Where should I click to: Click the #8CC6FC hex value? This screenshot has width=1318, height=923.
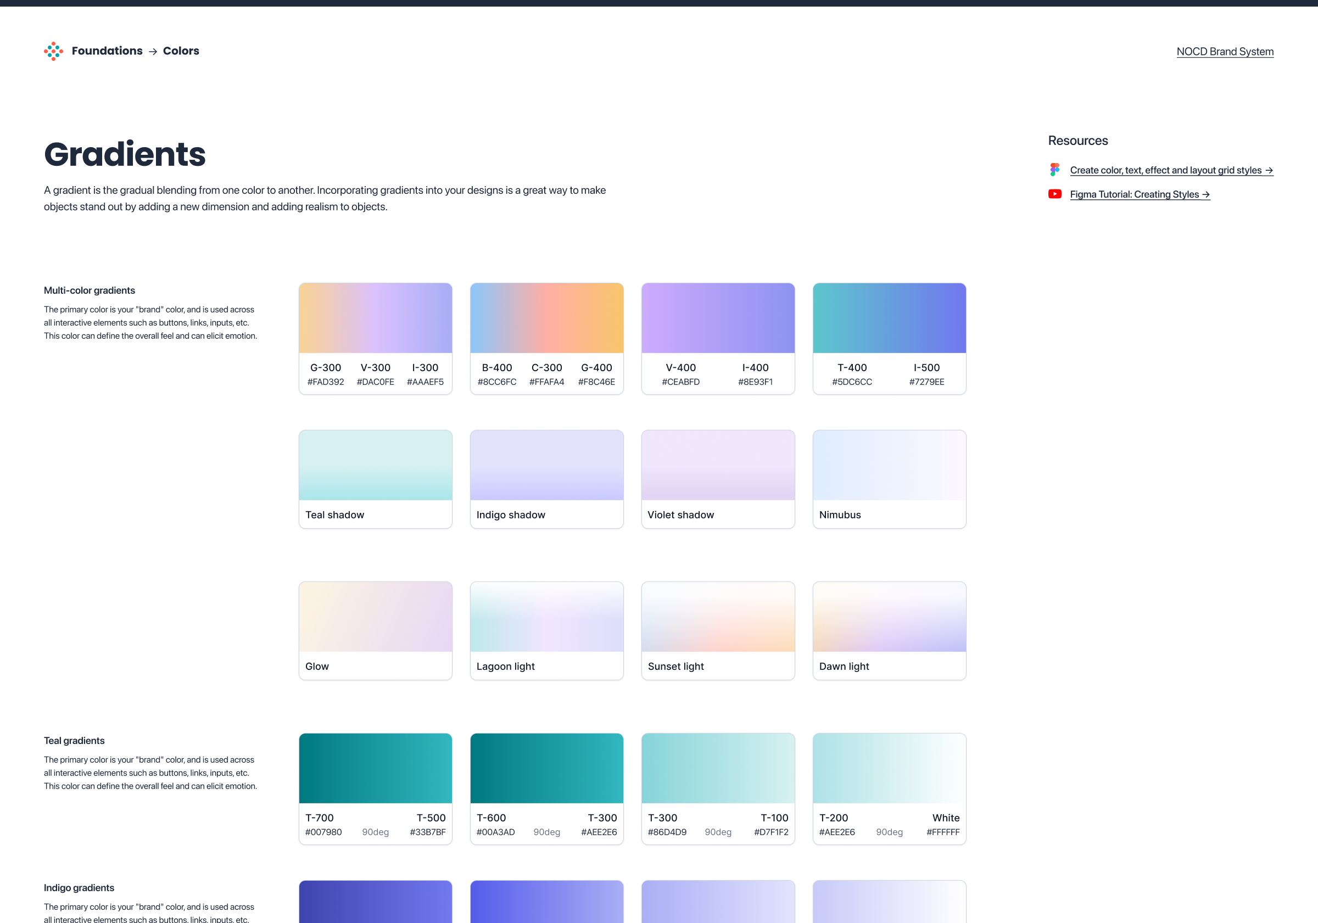click(497, 382)
